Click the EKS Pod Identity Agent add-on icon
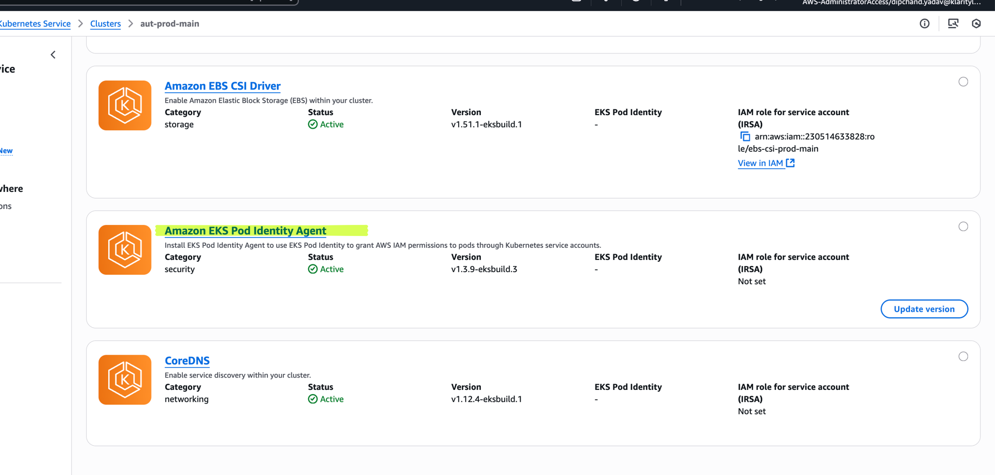The image size is (995, 475). [124, 250]
